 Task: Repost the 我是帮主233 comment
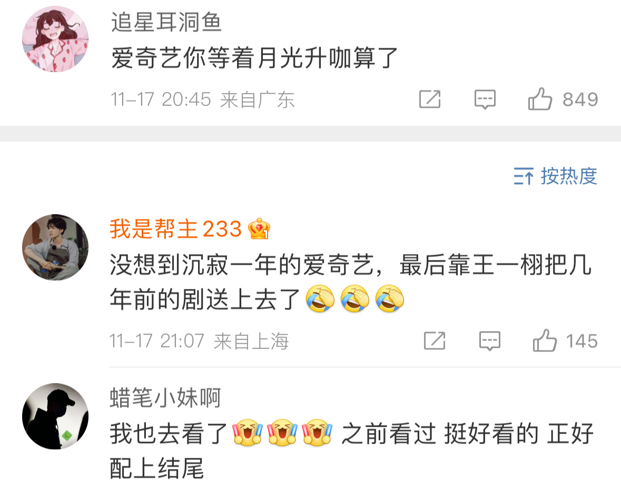coord(435,340)
